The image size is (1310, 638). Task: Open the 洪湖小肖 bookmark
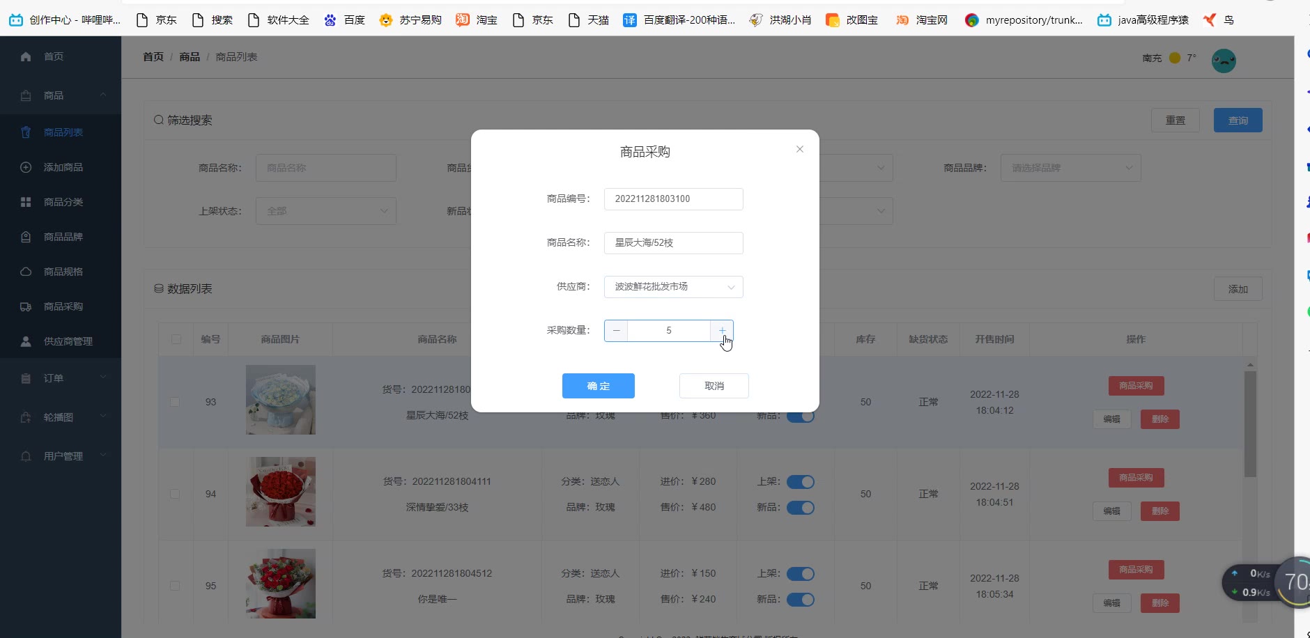coord(780,20)
